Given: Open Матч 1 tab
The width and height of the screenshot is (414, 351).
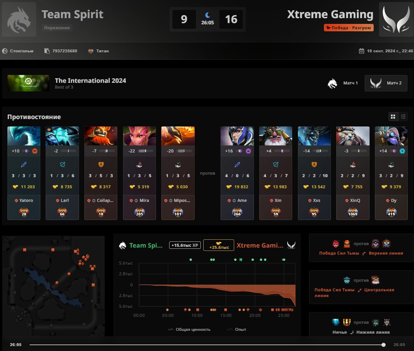Looking at the screenshot, I should 343,83.
